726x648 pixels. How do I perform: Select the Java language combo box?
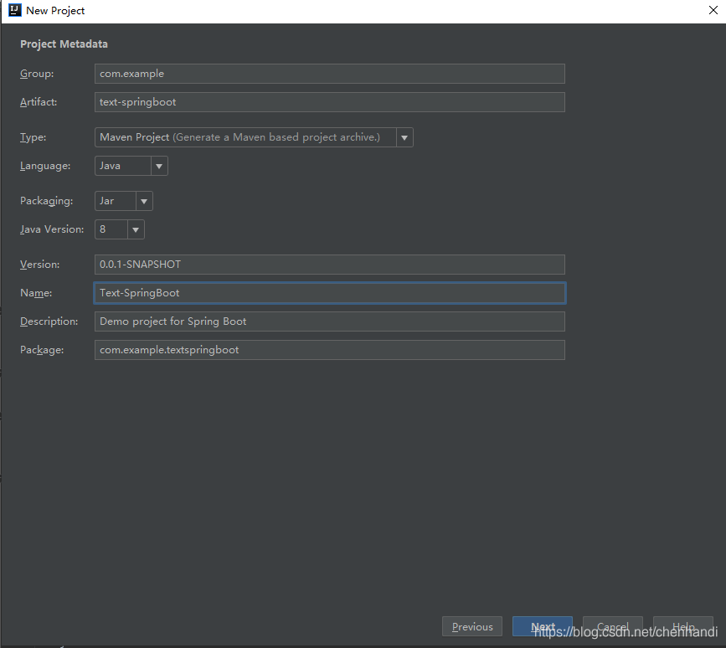click(x=131, y=166)
